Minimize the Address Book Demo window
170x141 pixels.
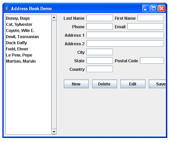146,8
